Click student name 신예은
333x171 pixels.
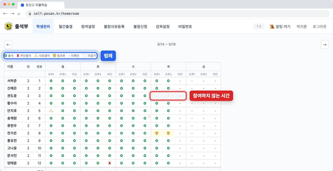click(x=12, y=88)
